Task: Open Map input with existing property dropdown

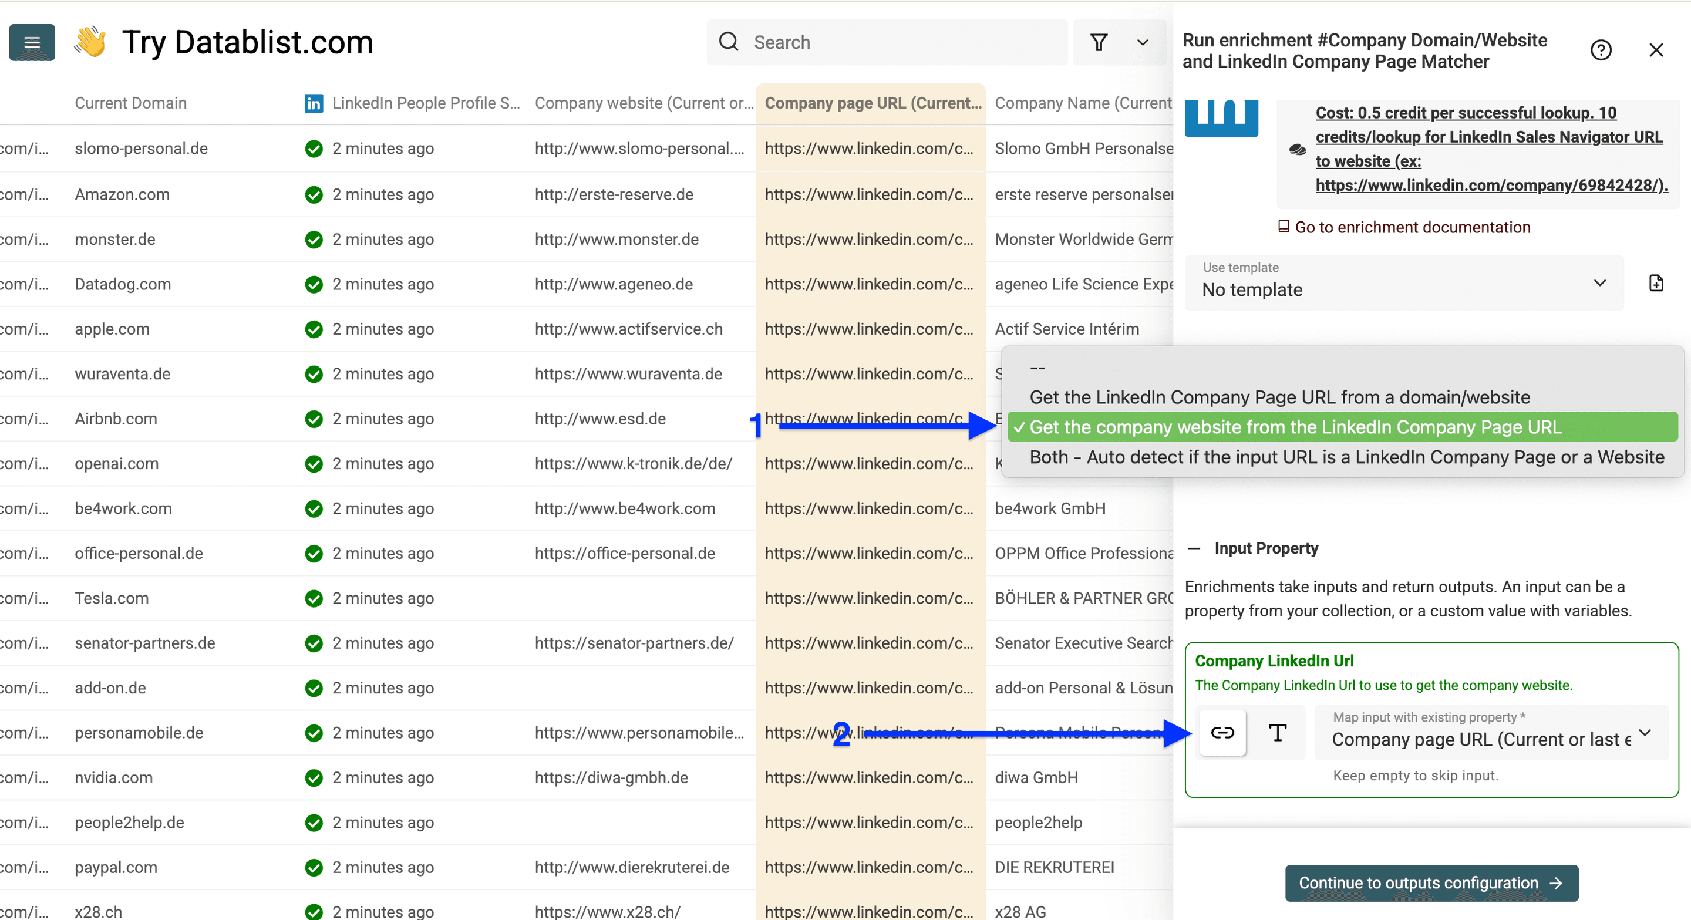Action: click(1491, 732)
